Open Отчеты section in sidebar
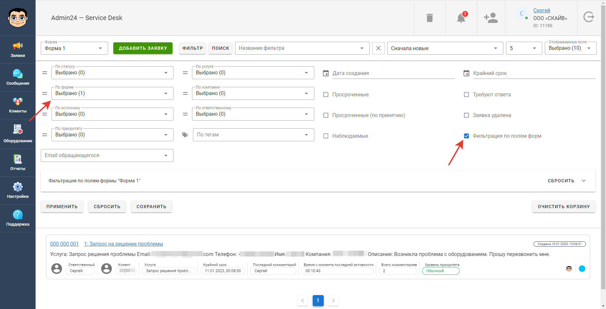Image resolution: width=606 pixels, height=309 pixels. click(x=18, y=162)
